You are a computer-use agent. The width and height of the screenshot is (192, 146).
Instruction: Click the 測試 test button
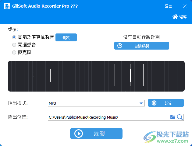(x=66, y=37)
